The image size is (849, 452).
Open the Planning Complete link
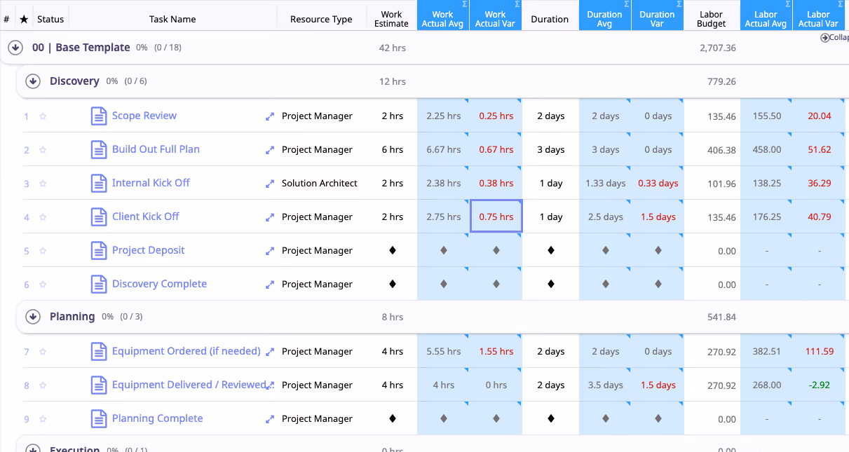coord(158,418)
